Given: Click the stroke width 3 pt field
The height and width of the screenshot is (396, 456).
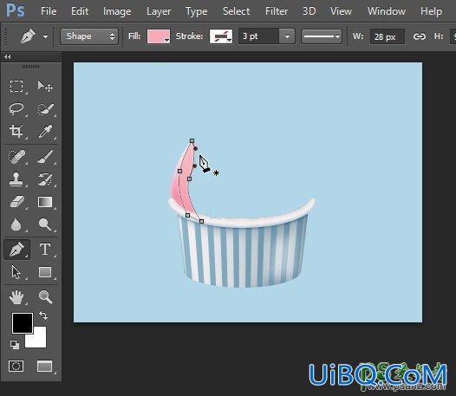Looking at the screenshot, I should pyautogui.click(x=258, y=36).
